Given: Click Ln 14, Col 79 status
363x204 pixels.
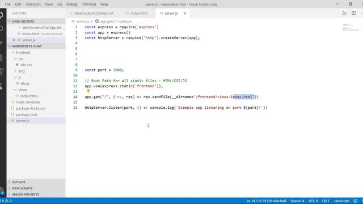Looking at the screenshot, I should [266, 201].
